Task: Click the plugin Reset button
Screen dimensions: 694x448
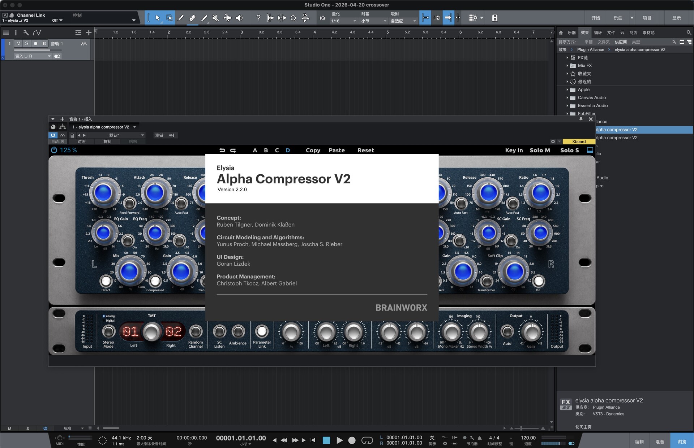Action: [x=365, y=150]
